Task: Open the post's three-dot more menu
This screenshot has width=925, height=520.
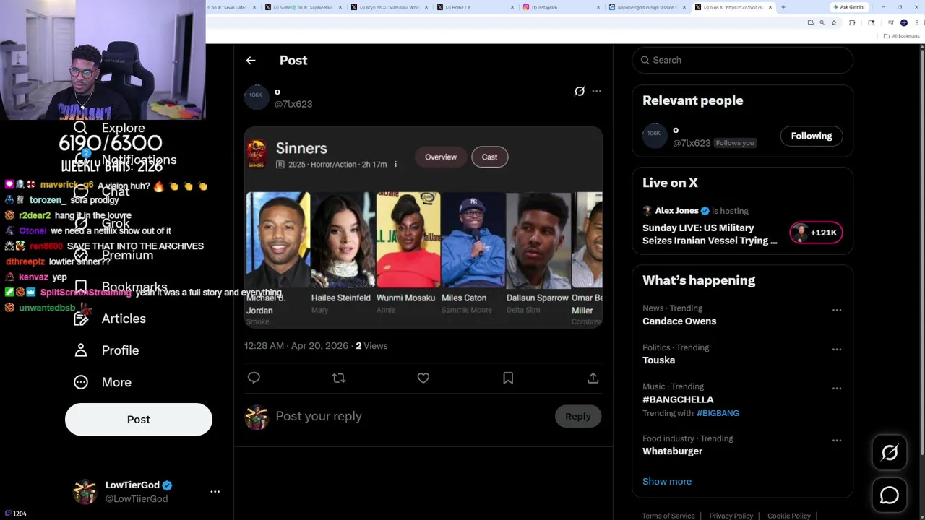Action: coord(596,91)
